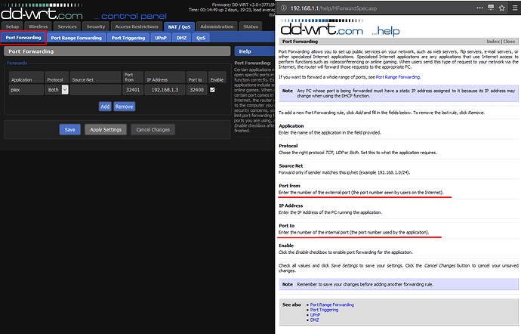Screen dimensions: 521x334
Task: Bookmark this page with the star icon
Action: [501, 8]
